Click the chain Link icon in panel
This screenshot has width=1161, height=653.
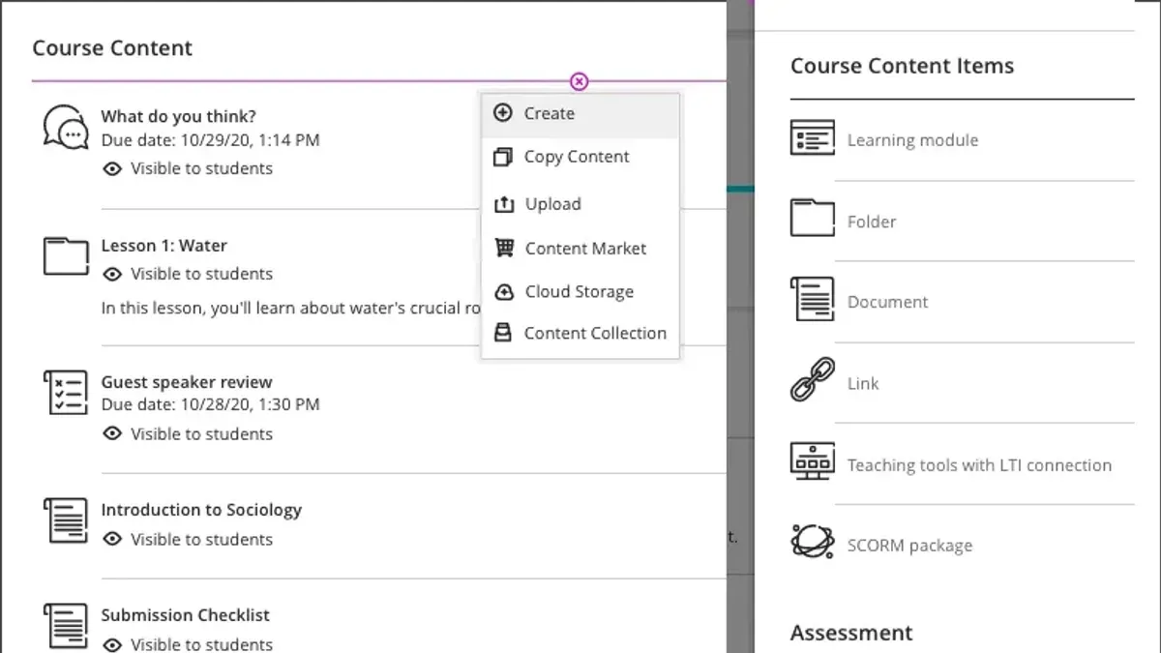pos(812,379)
